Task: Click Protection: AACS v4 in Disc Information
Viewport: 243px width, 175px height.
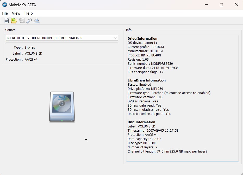Action: (142, 135)
